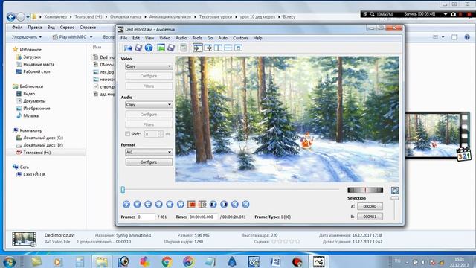Open Explorer Сервис menu
476x268 pixels.
tap(67, 28)
